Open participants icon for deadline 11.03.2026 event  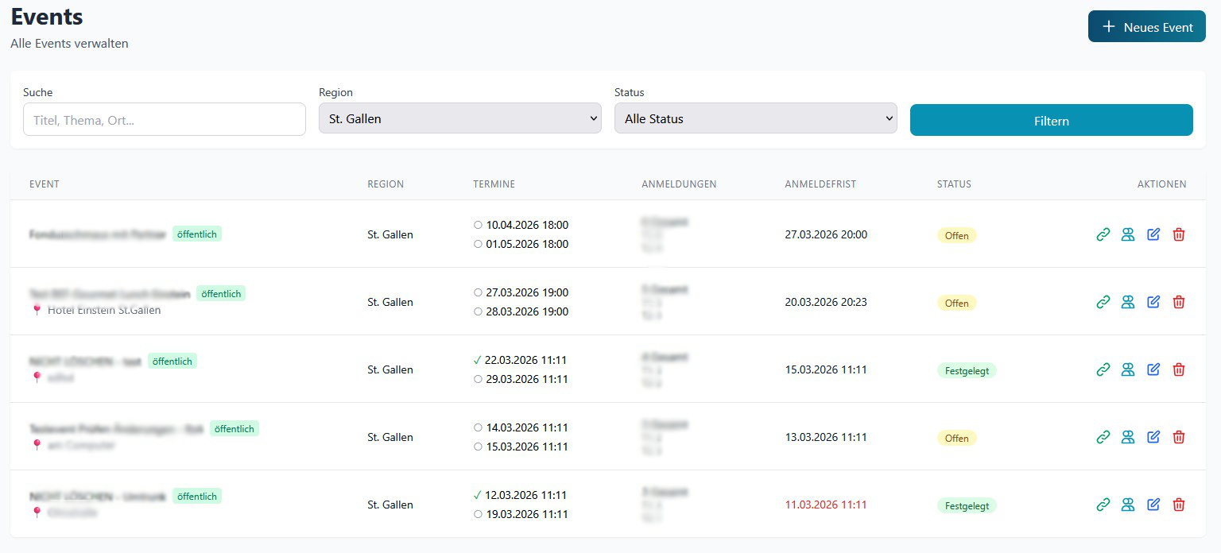coord(1127,505)
